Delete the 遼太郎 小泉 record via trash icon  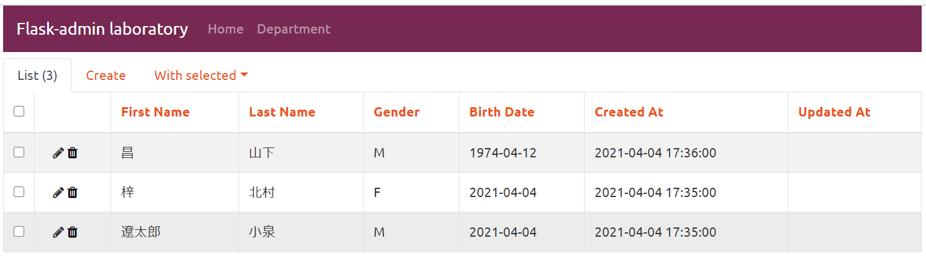(x=73, y=232)
